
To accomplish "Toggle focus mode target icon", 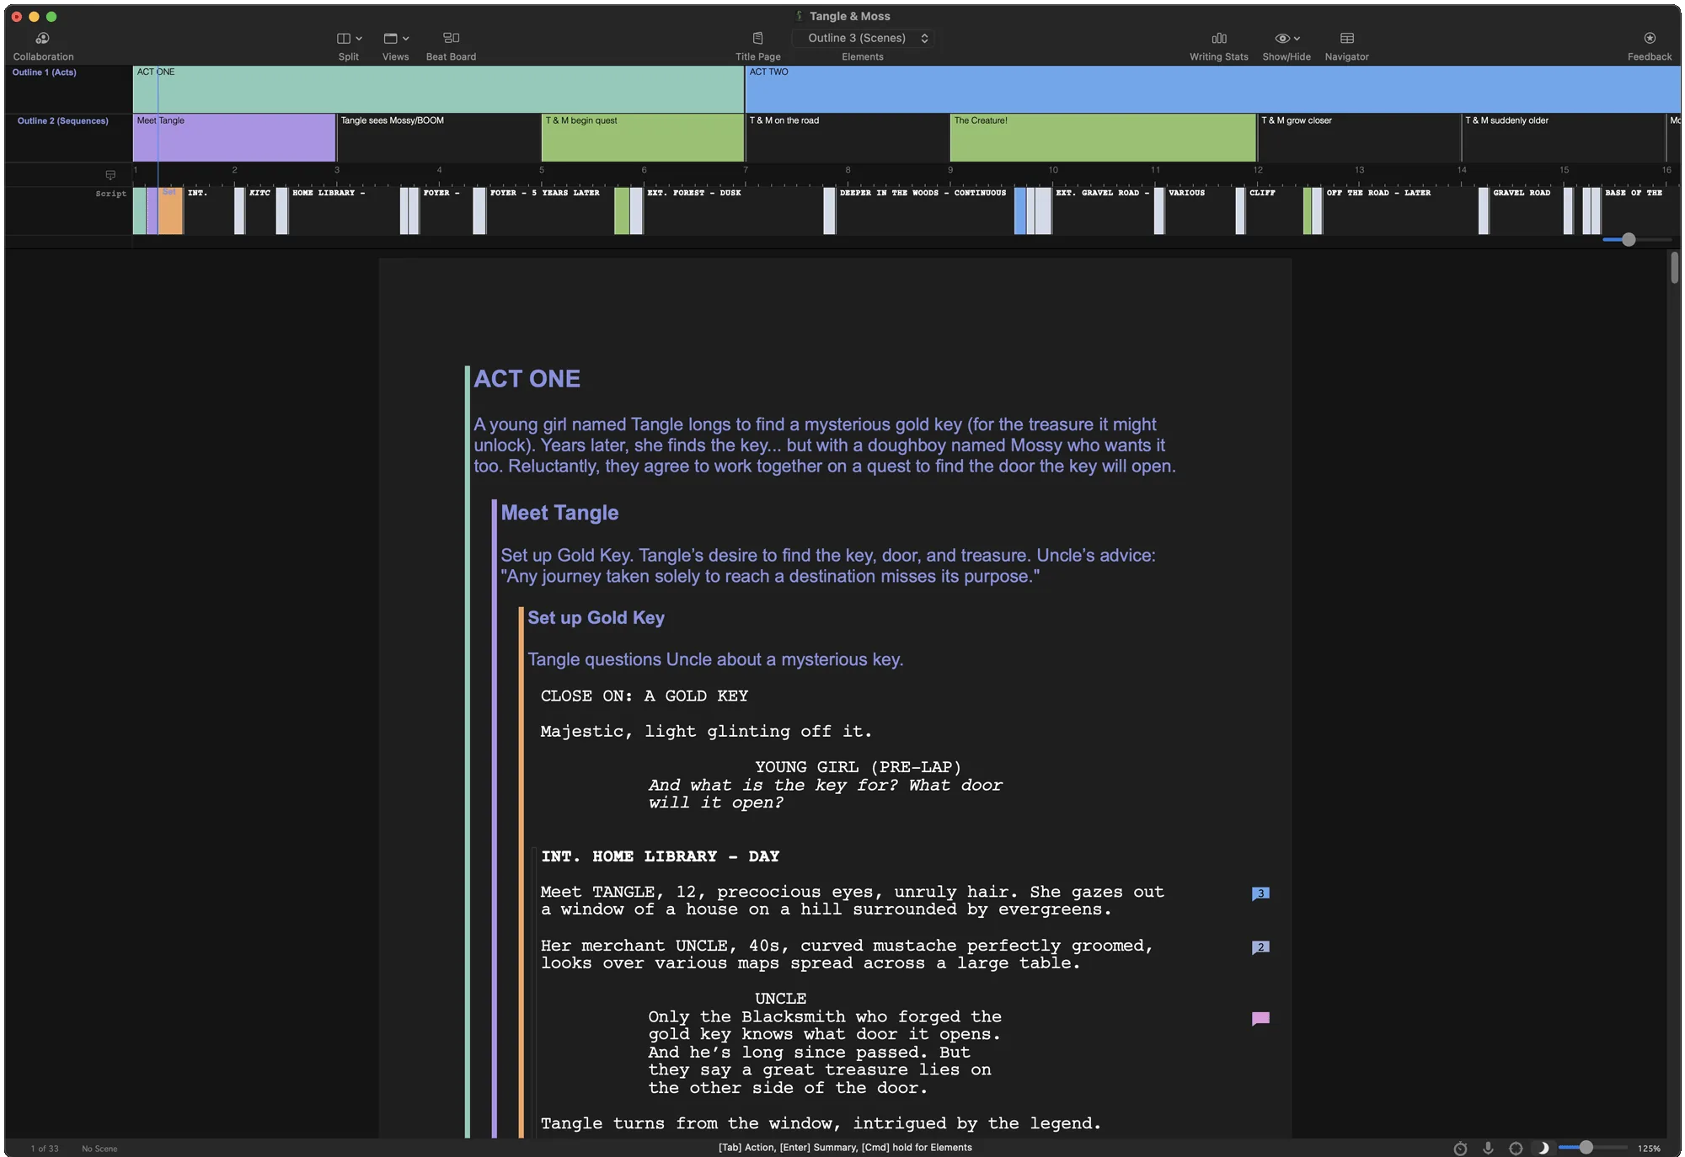I will tap(1516, 1148).
